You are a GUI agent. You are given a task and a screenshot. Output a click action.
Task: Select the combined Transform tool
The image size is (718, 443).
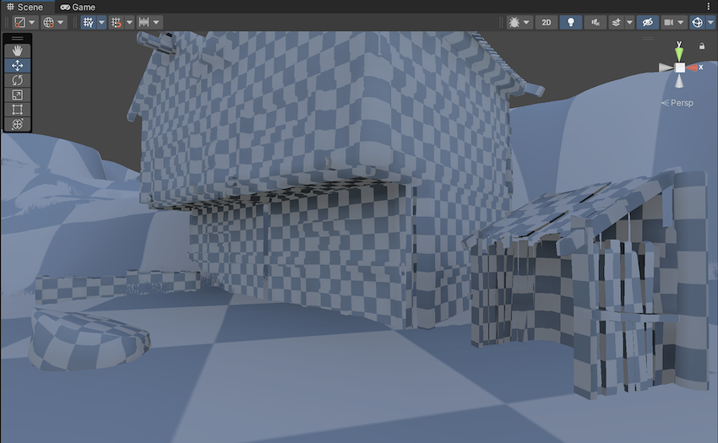(x=18, y=124)
